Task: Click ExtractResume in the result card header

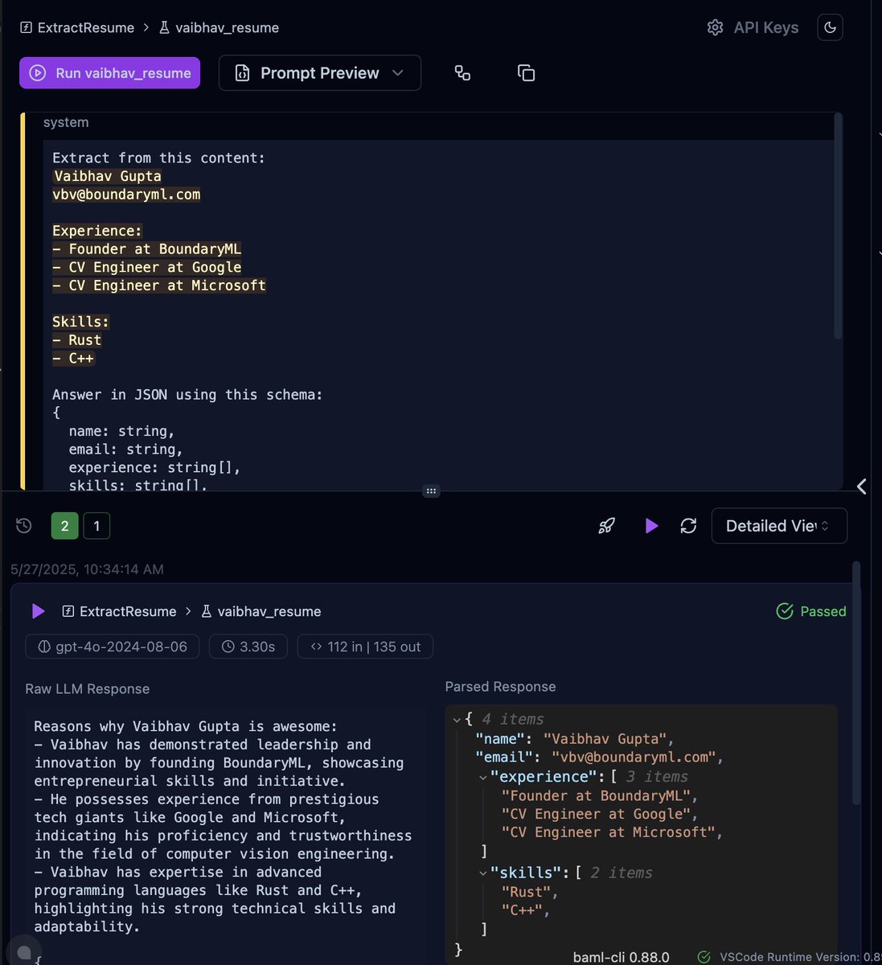Action: point(128,611)
